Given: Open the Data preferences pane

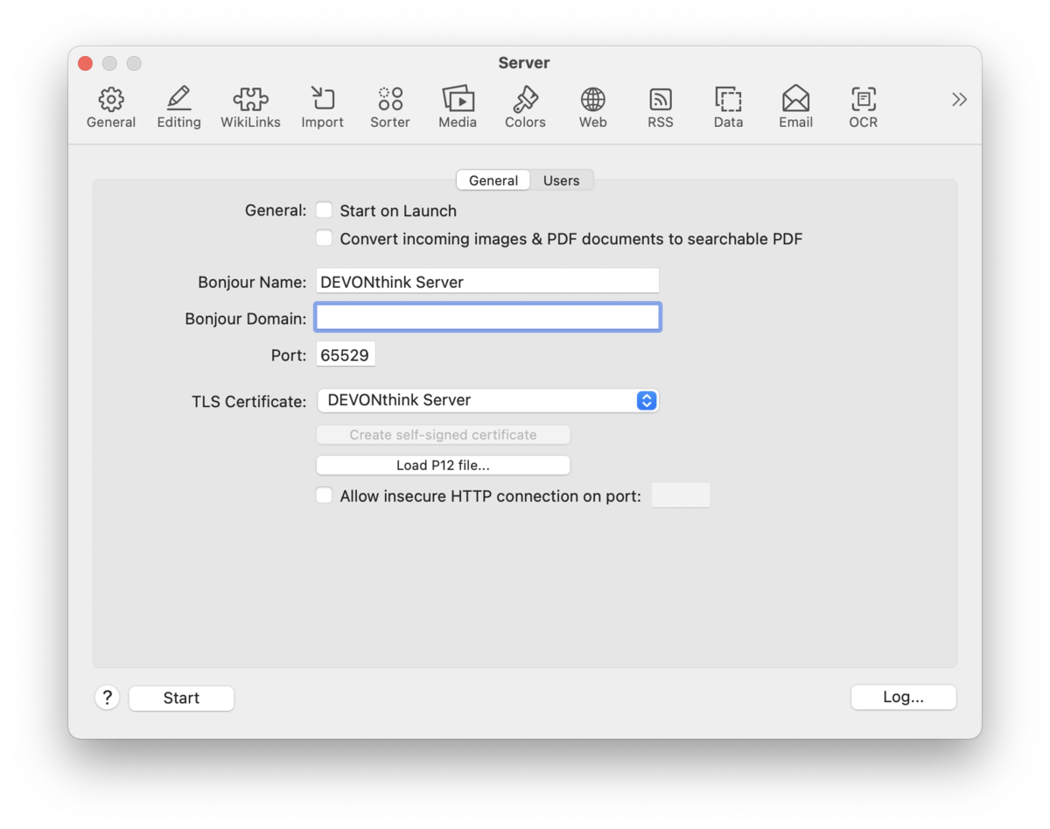Looking at the screenshot, I should [728, 108].
